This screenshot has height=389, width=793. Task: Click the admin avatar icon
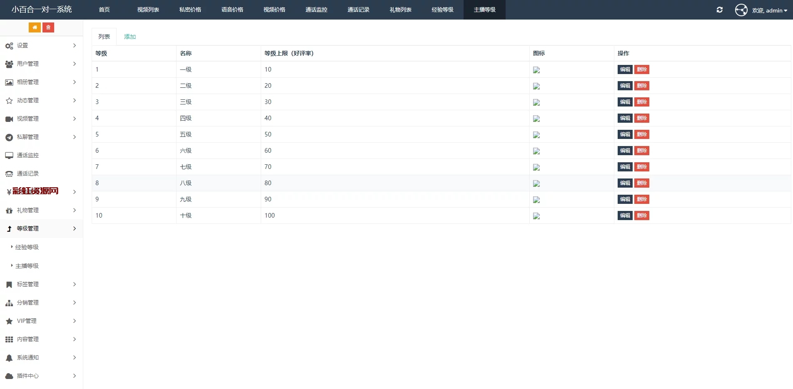[x=741, y=10]
